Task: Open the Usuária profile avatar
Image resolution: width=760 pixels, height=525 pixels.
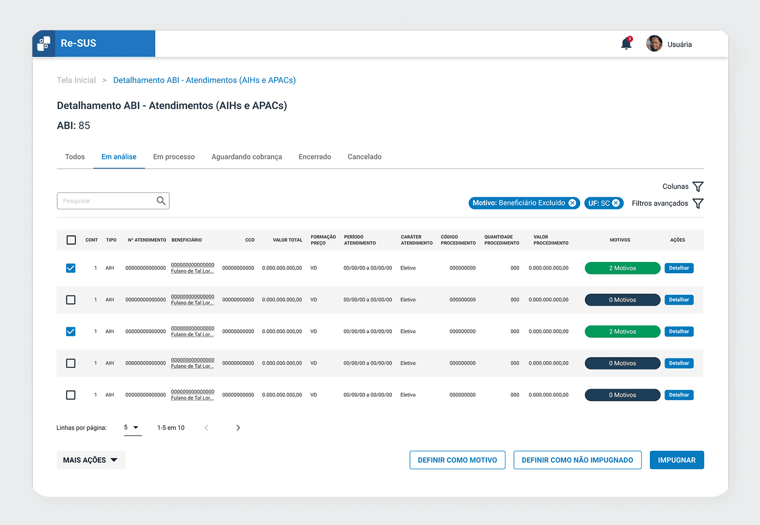Action: coord(654,43)
